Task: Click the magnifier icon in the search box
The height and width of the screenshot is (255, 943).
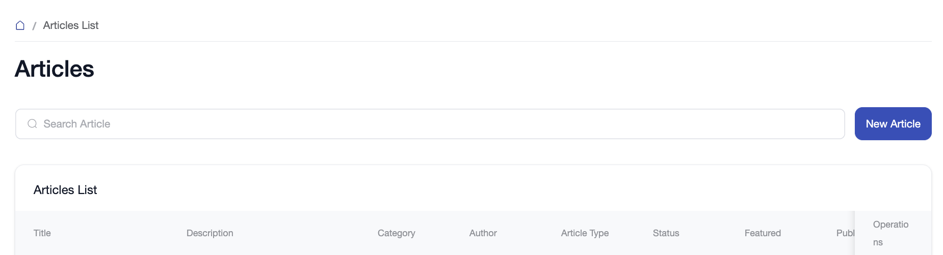Action: [32, 124]
